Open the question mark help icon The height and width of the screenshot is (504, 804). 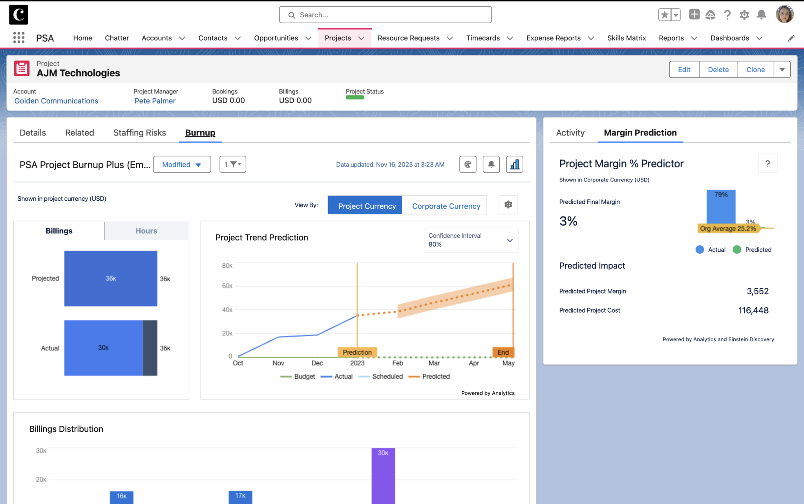point(727,15)
